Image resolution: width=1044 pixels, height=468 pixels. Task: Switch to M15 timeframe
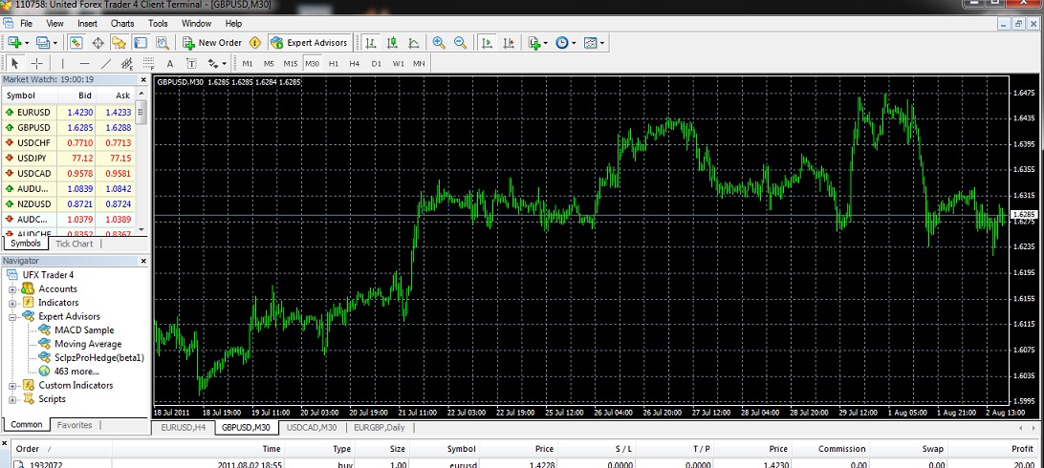(291, 63)
